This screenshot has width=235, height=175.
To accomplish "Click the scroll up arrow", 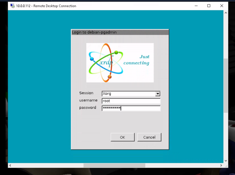I will pyautogui.click(x=226, y=13).
